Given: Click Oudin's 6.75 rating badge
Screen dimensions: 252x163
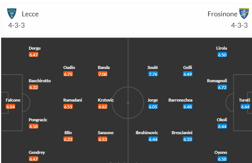Looking at the screenshot, I should coord(68,74).
